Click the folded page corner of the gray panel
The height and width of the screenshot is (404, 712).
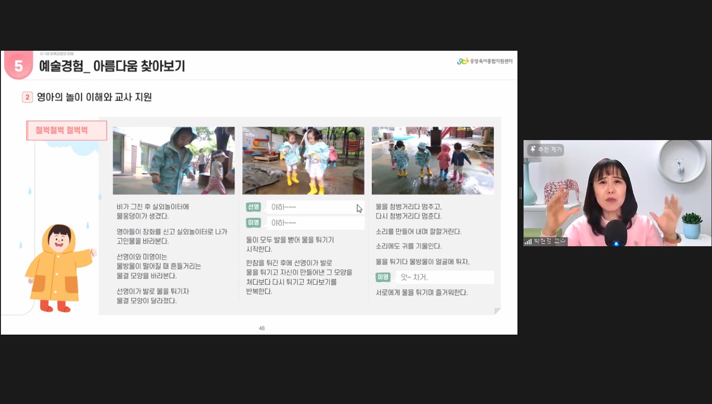pyautogui.click(x=497, y=311)
